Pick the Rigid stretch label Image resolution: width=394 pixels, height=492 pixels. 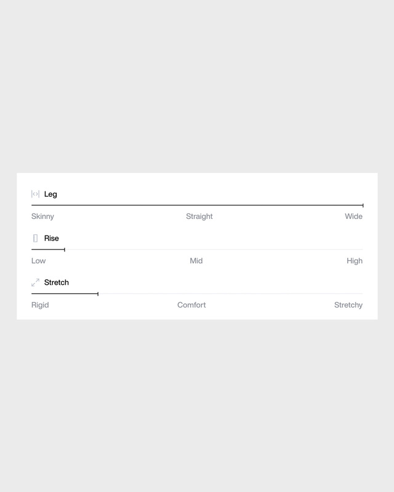(40, 305)
